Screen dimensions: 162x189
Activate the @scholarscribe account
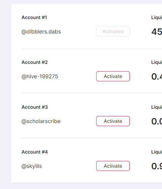pyautogui.click(x=113, y=121)
